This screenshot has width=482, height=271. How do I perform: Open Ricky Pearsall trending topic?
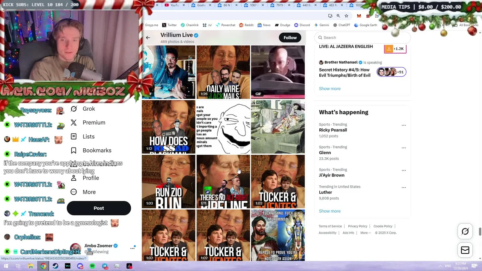[x=333, y=130]
